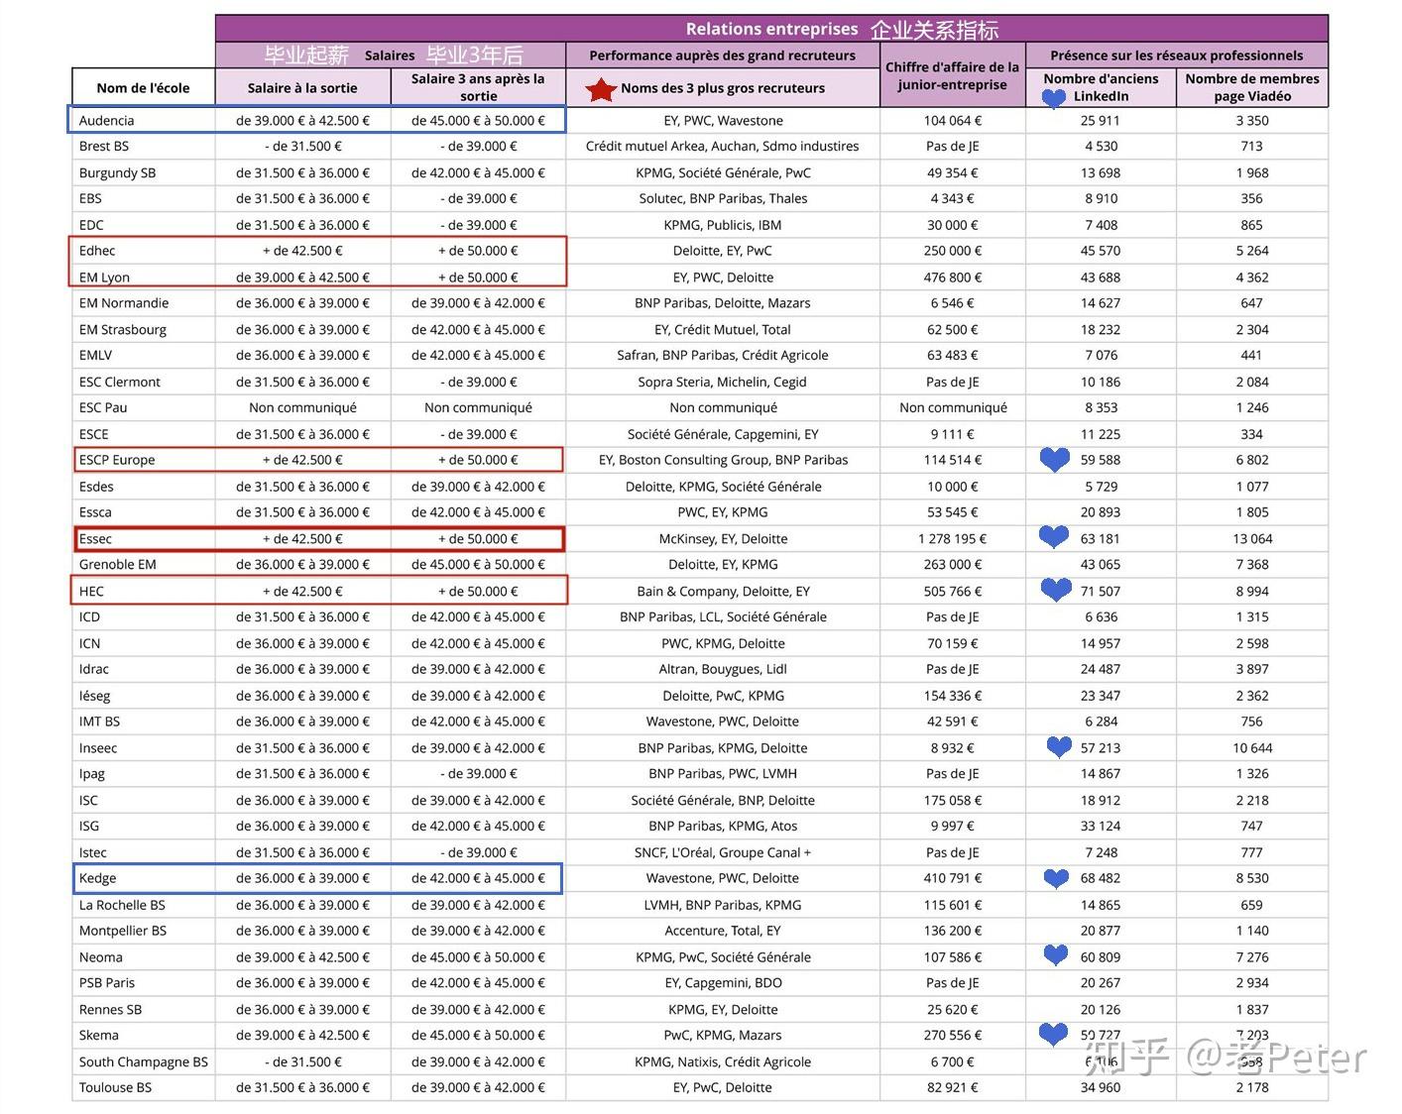The width and height of the screenshot is (1402, 1114).
Task: Select the "Sopra Steria, Michelin, Cegid" cell
Action: click(x=723, y=382)
